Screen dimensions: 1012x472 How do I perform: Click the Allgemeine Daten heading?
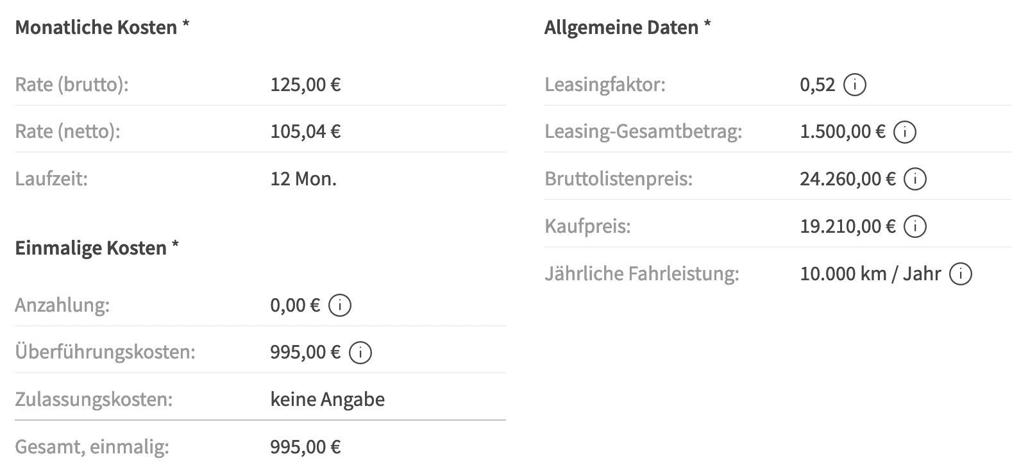coord(628,28)
